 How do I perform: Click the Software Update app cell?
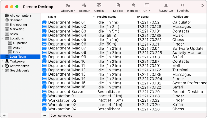coord(188,48)
